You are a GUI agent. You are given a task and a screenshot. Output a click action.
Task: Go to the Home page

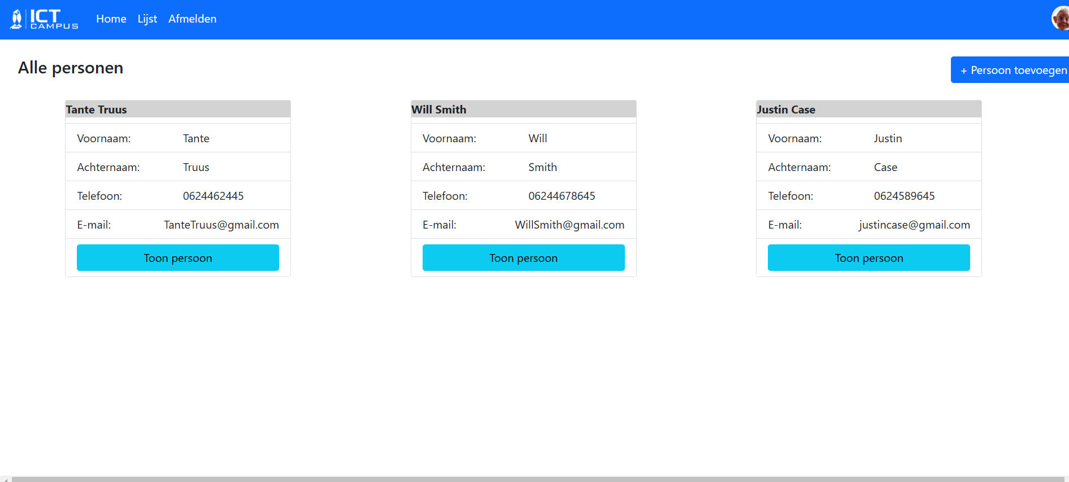pos(111,19)
